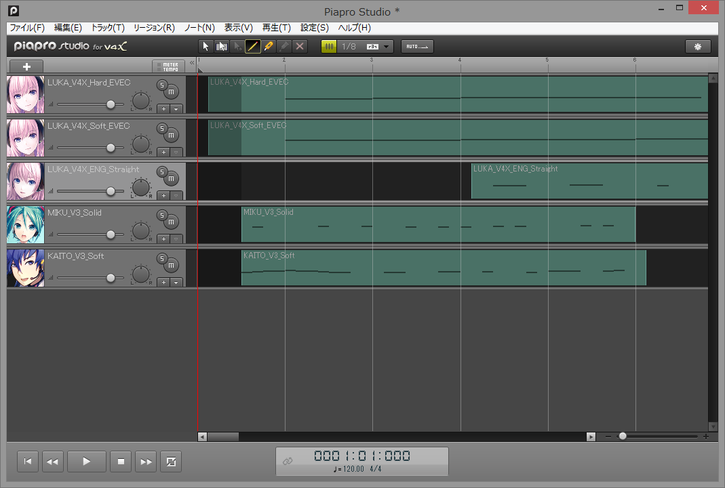Click the X delete tool

[300, 46]
